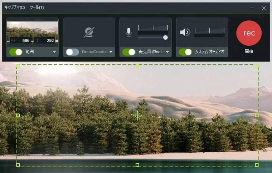The image size is (272, 173).
Task: Click the system audio speaker icon
Action: click(x=185, y=32)
